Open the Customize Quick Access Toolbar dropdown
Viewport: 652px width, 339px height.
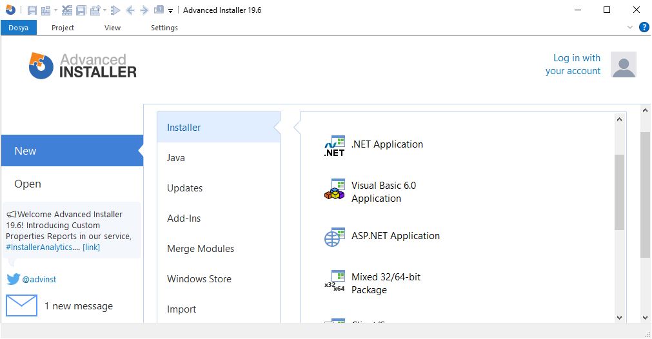pos(170,11)
